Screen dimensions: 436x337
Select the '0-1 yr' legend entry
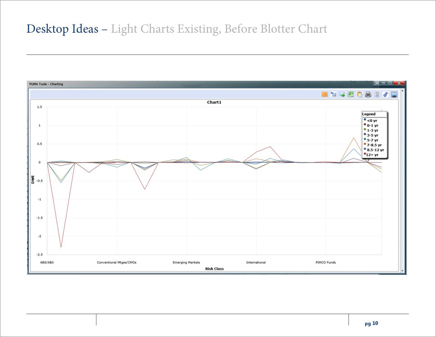coord(372,125)
